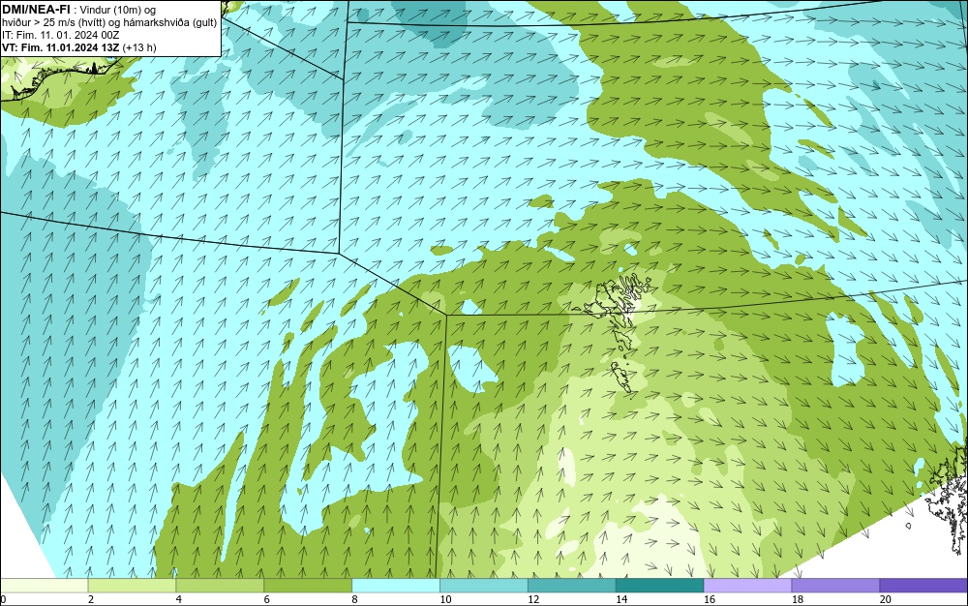Click the legend scale label "16"

click(710, 599)
